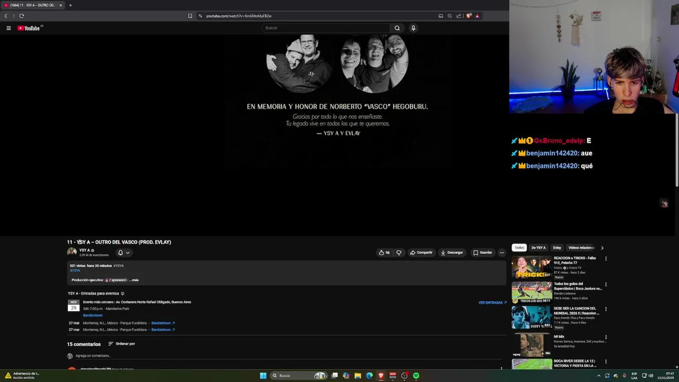The width and height of the screenshot is (679, 382).
Task: Show hidden system tray icons chevron
Action: point(599,376)
